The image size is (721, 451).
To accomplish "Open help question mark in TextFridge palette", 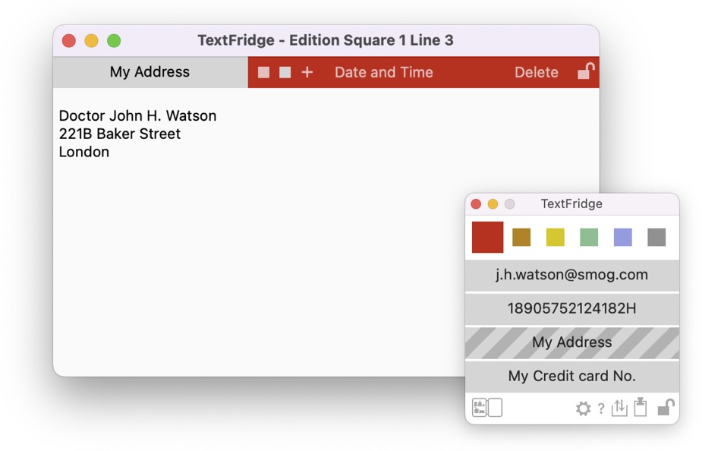I will point(601,408).
